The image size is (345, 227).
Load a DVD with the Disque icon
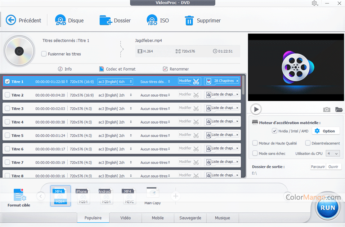60,20
